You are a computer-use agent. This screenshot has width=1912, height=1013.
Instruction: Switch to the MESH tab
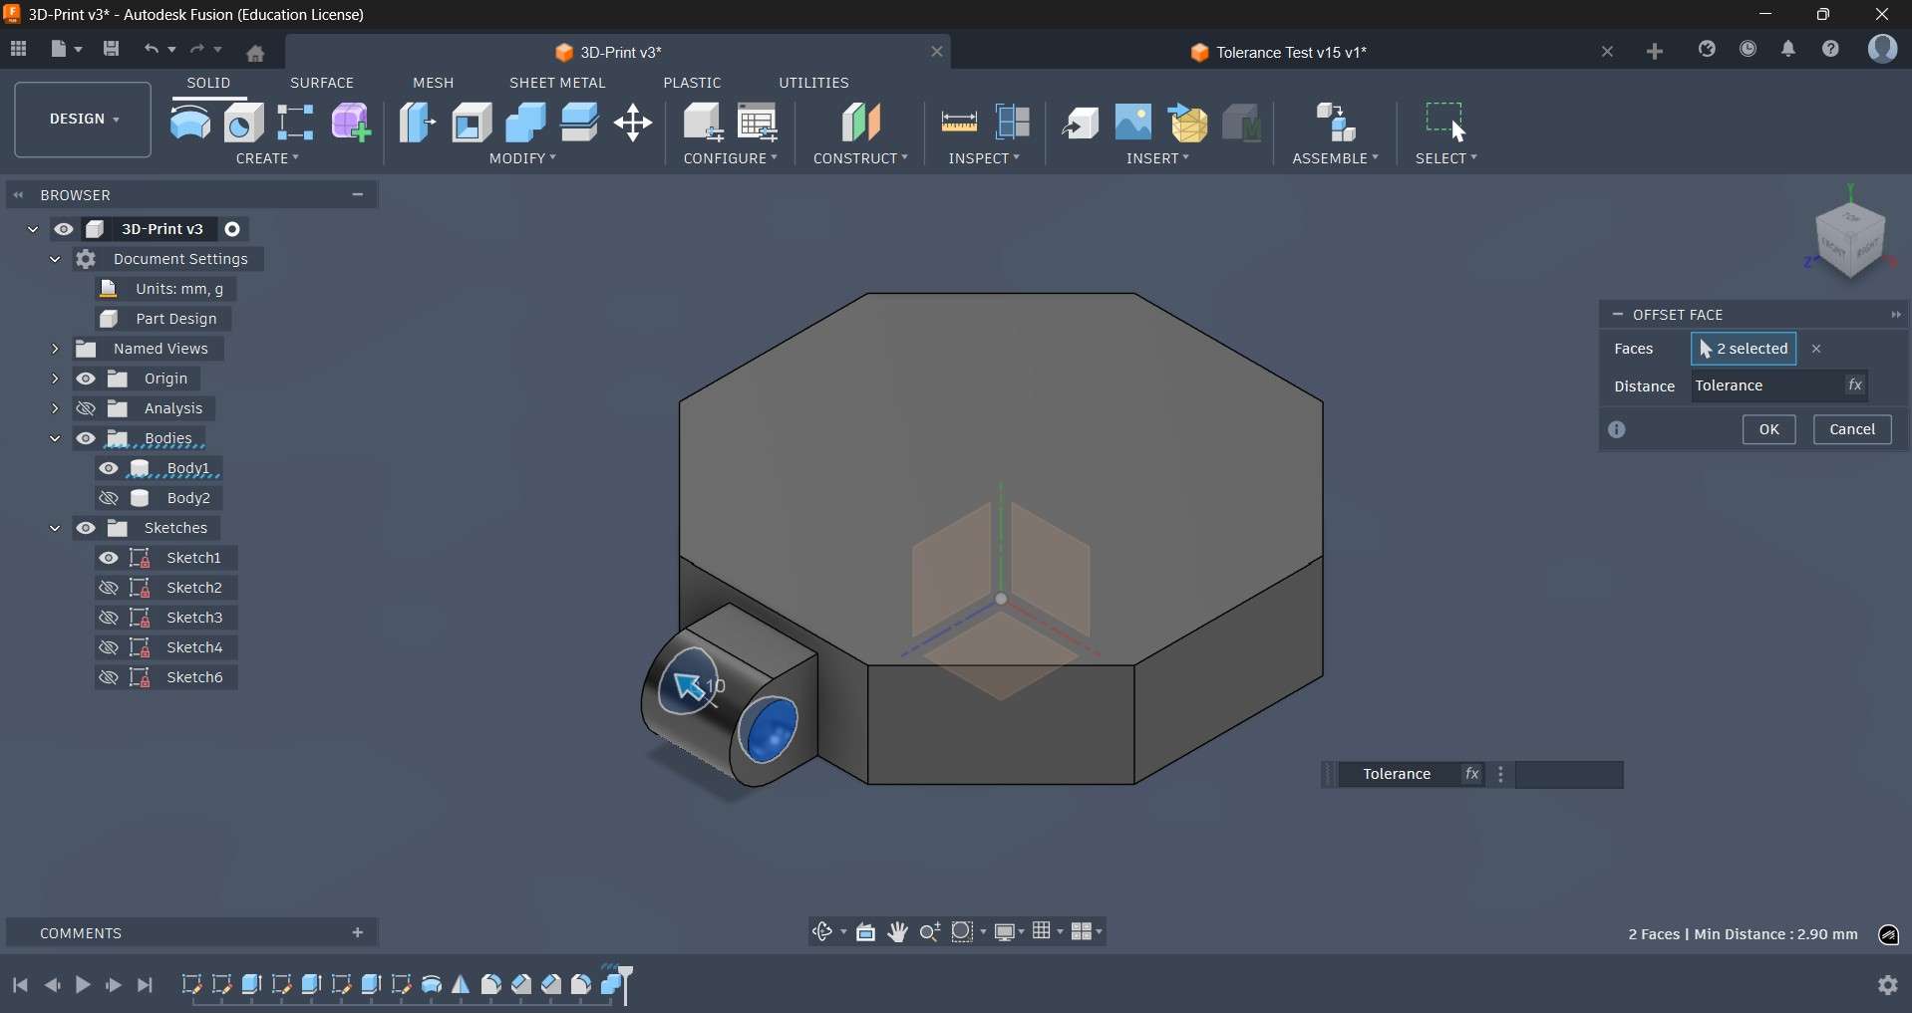[x=435, y=83]
